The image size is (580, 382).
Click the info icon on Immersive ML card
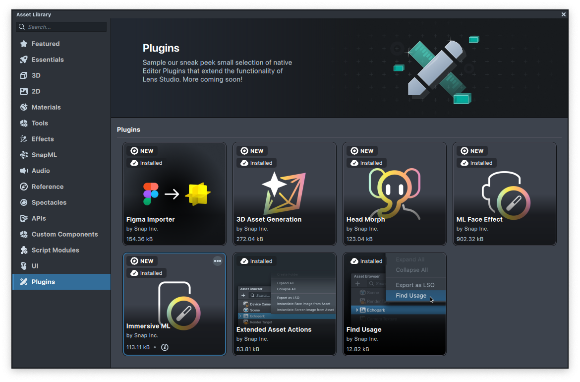[165, 347]
